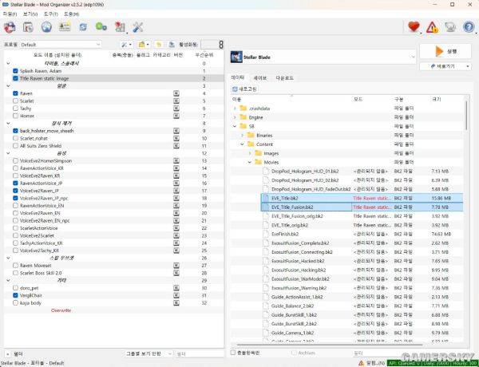Click the Stellar Blade game icon in selector
The image size is (479, 367).
(x=236, y=57)
